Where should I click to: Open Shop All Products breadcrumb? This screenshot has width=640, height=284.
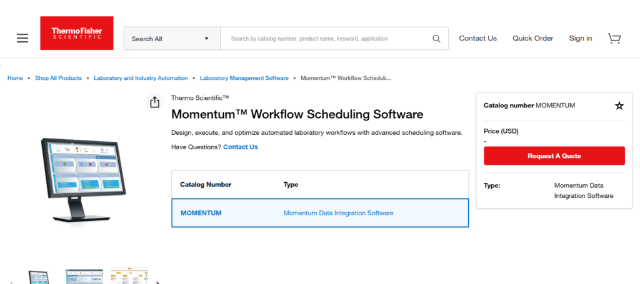coord(58,78)
